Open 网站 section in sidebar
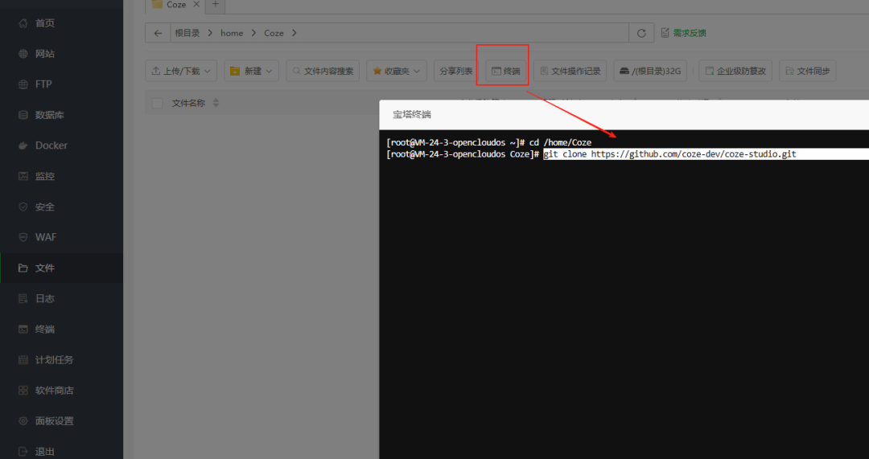Image resolution: width=869 pixels, height=459 pixels. coord(44,54)
